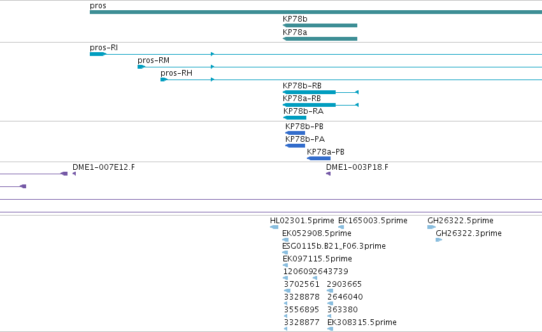The width and height of the screenshot is (542, 332).
Task: Select the KP78b gene feature bar
Action: point(320,25)
